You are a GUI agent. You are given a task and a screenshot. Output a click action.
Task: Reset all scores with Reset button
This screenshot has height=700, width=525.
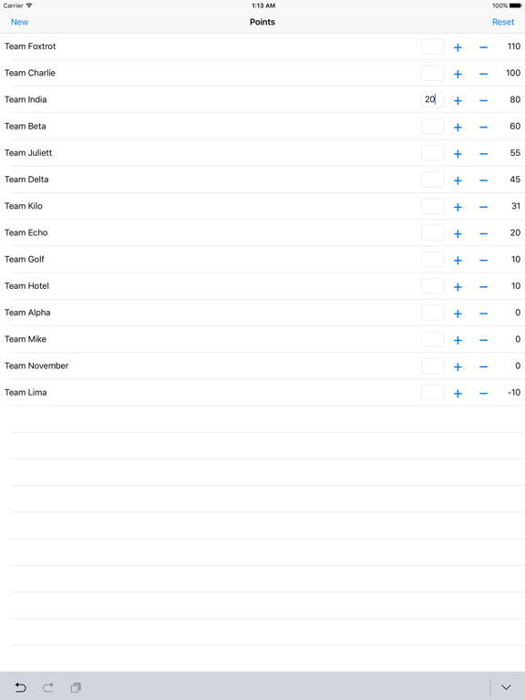pyautogui.click(x=503, y=22)
